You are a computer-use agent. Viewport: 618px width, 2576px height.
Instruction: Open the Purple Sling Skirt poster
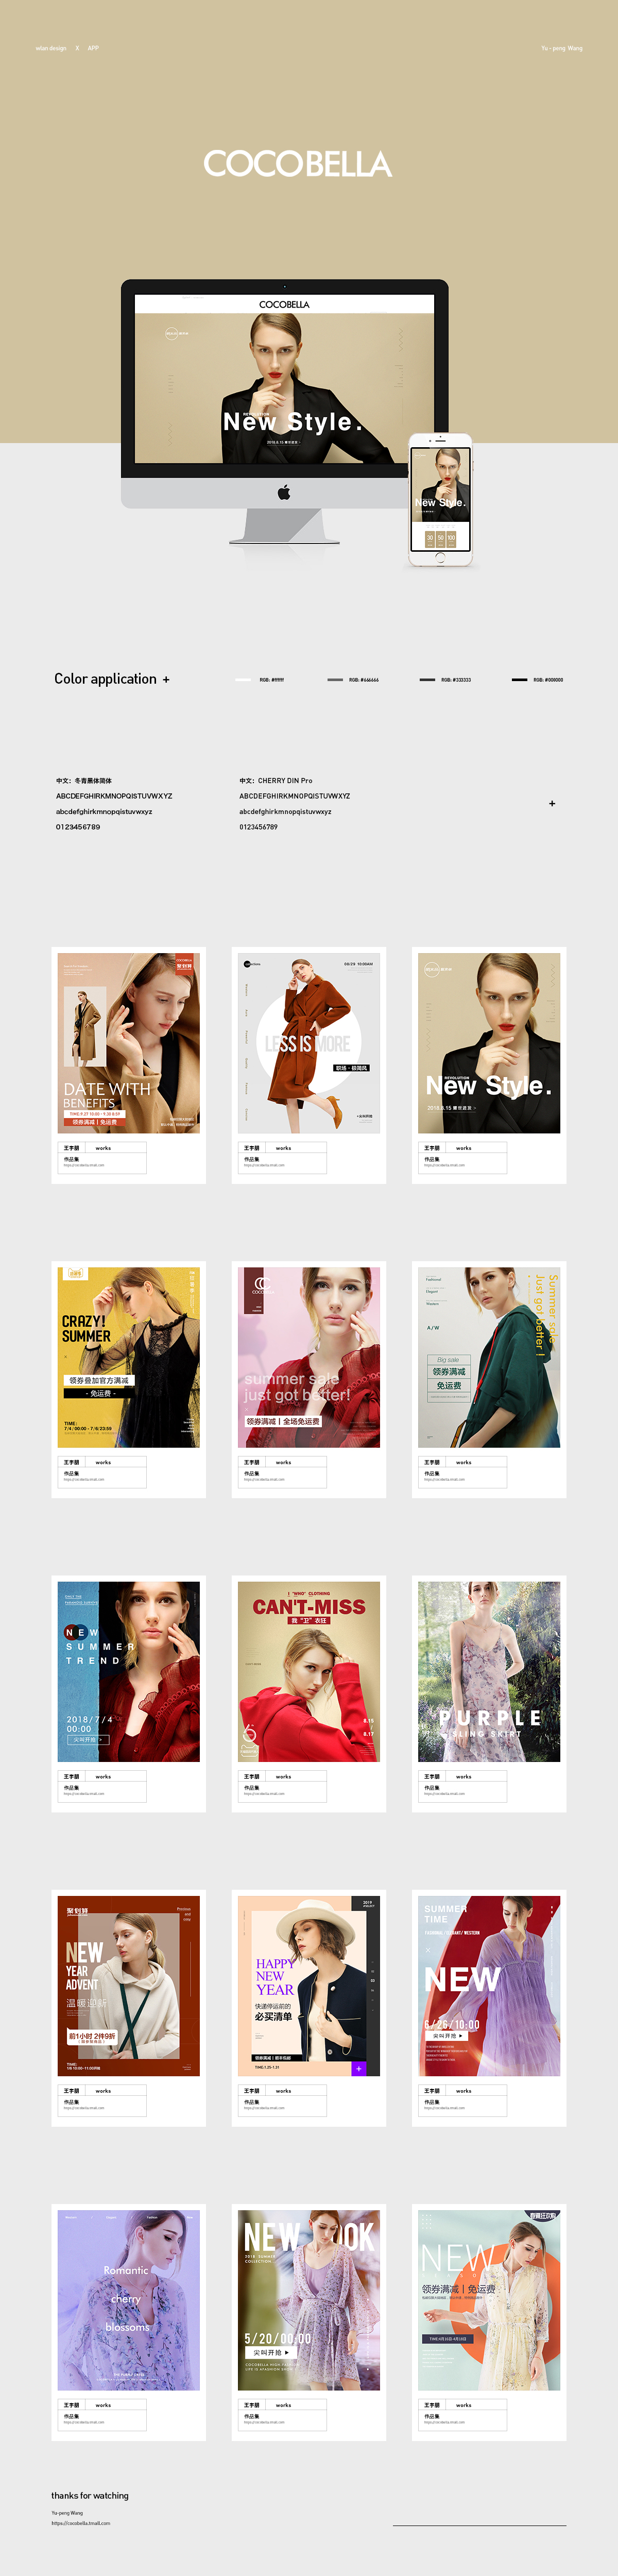[x=489, y=1671]
